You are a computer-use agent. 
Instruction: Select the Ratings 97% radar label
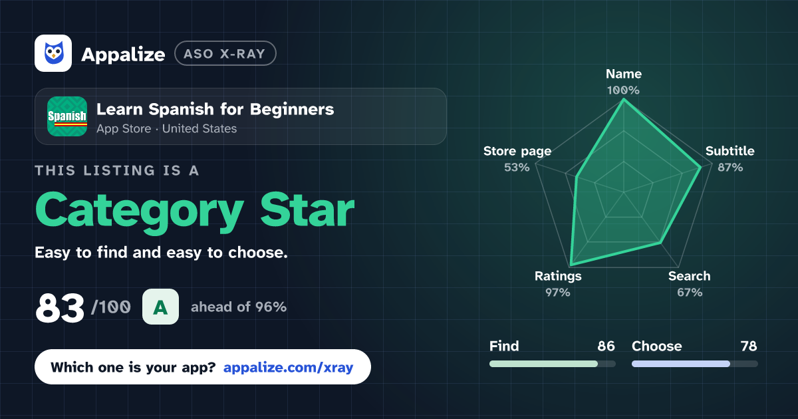(x=558, y=284)
